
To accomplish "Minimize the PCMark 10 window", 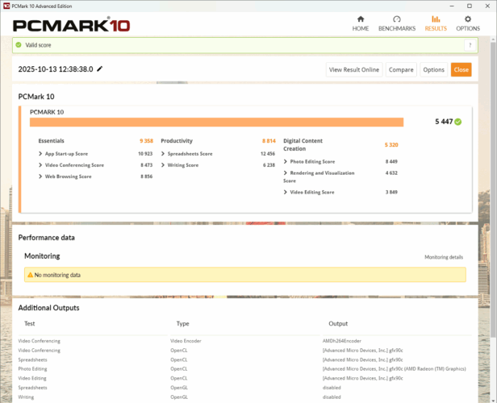I will click(452, 6).
